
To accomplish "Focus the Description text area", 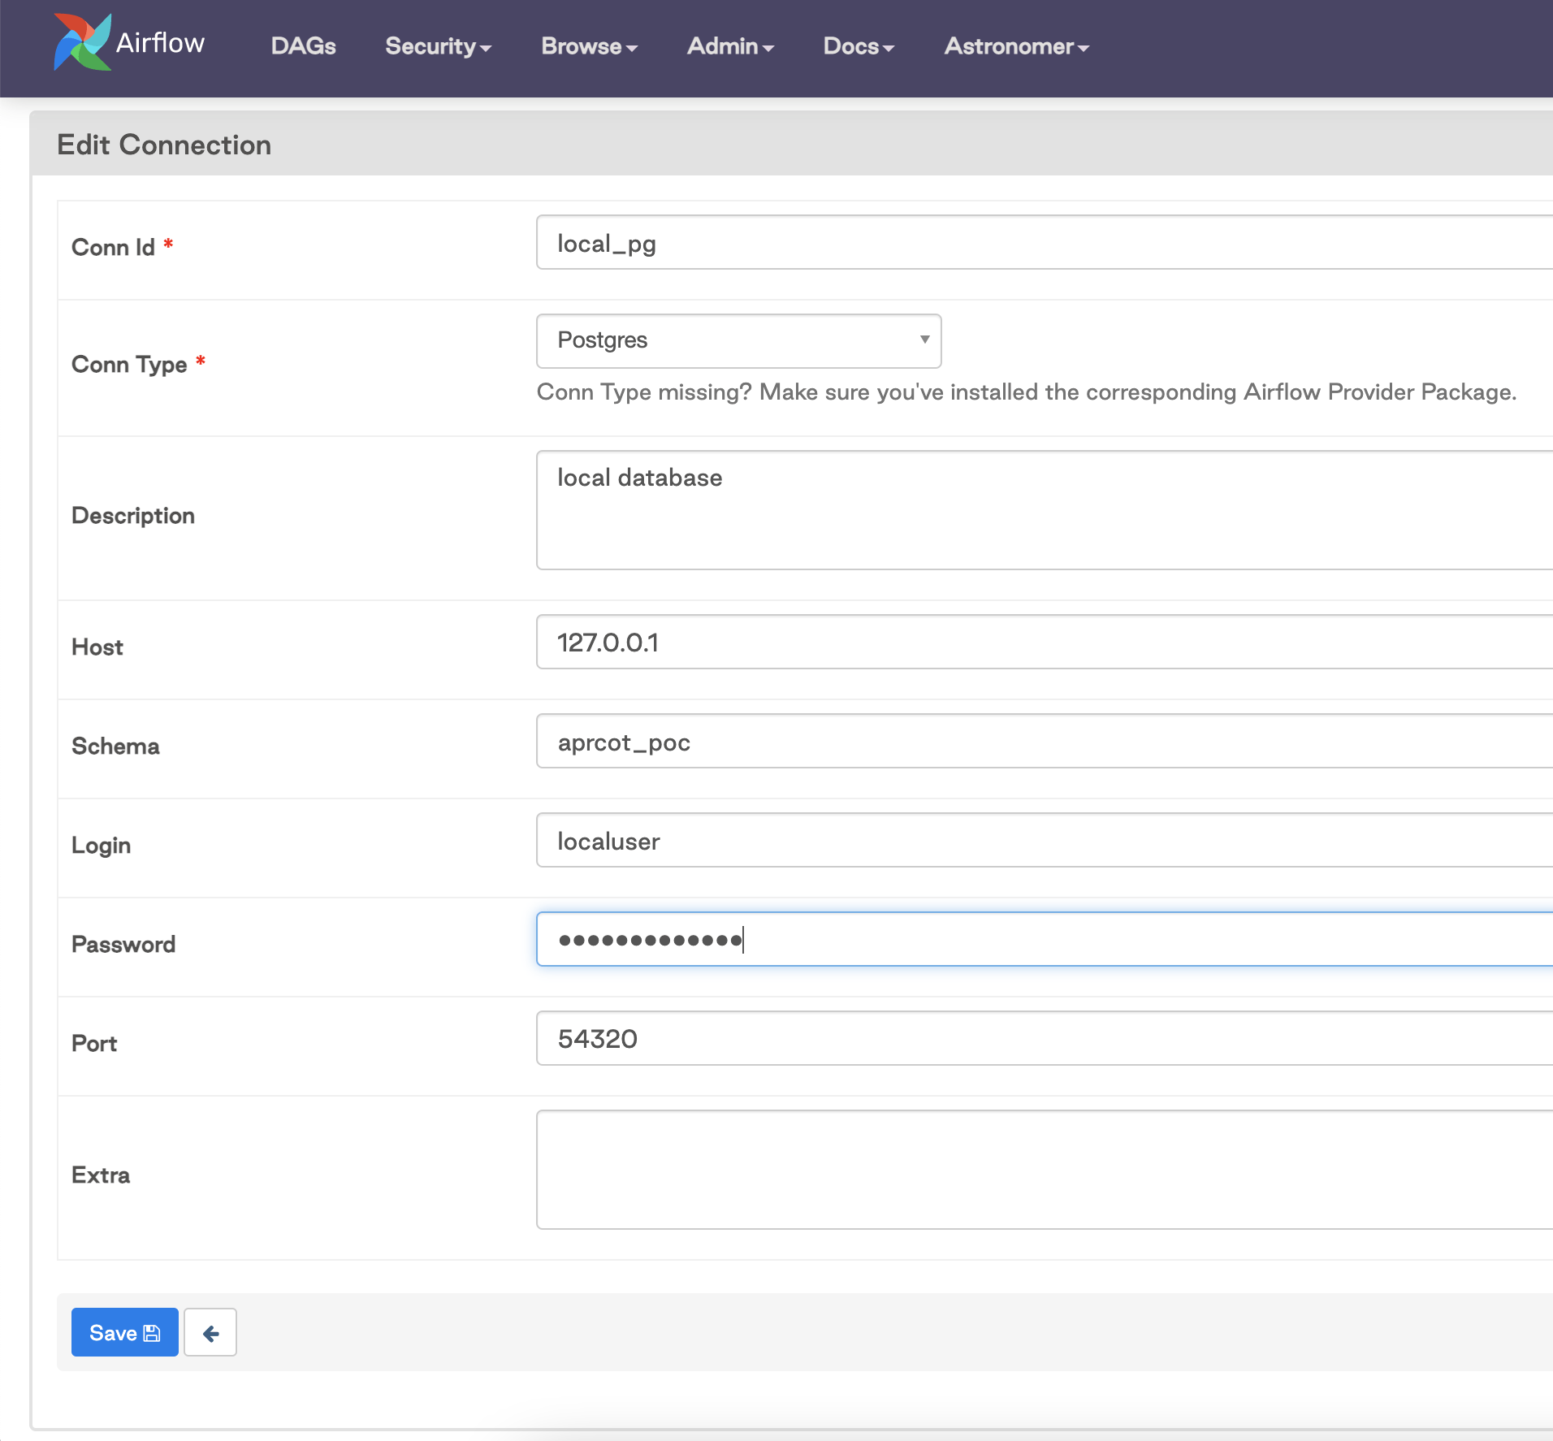I will tap(1045, 510).
